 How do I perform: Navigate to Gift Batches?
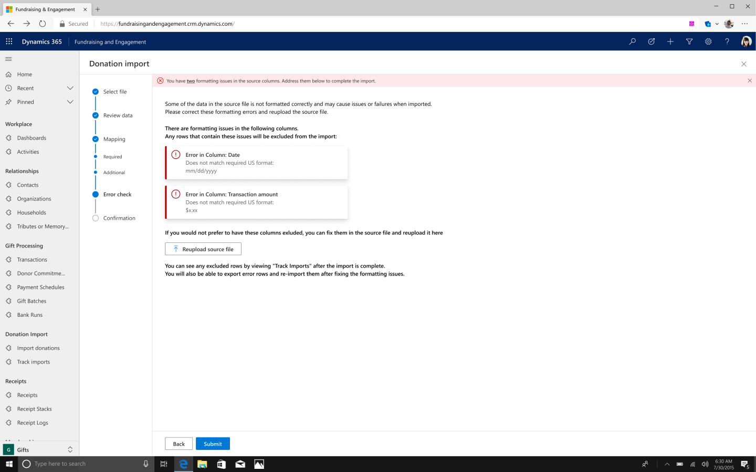(31, 301)
